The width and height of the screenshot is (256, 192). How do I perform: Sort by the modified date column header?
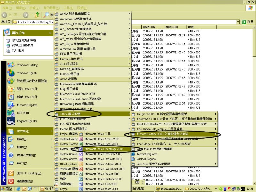(153, 27)
